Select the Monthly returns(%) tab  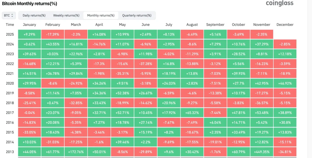coord(101,15)
